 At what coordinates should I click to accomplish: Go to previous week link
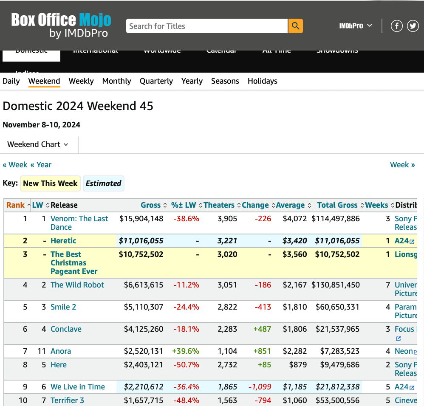(15, 165)
